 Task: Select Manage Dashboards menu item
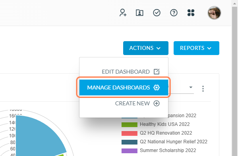(124, 88)
